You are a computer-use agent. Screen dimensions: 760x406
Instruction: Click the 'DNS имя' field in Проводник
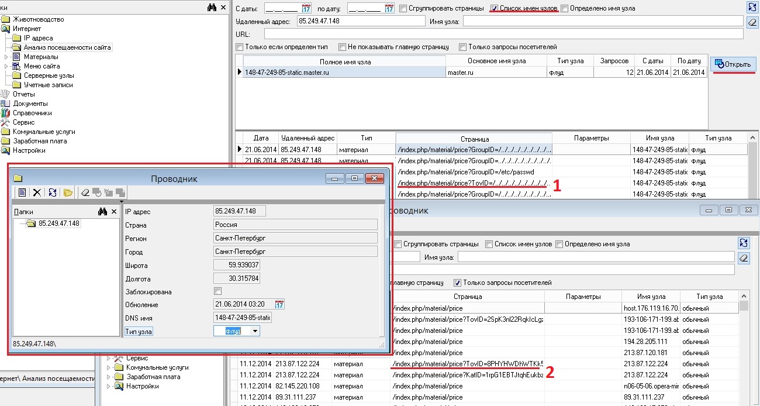click(243, 318)
